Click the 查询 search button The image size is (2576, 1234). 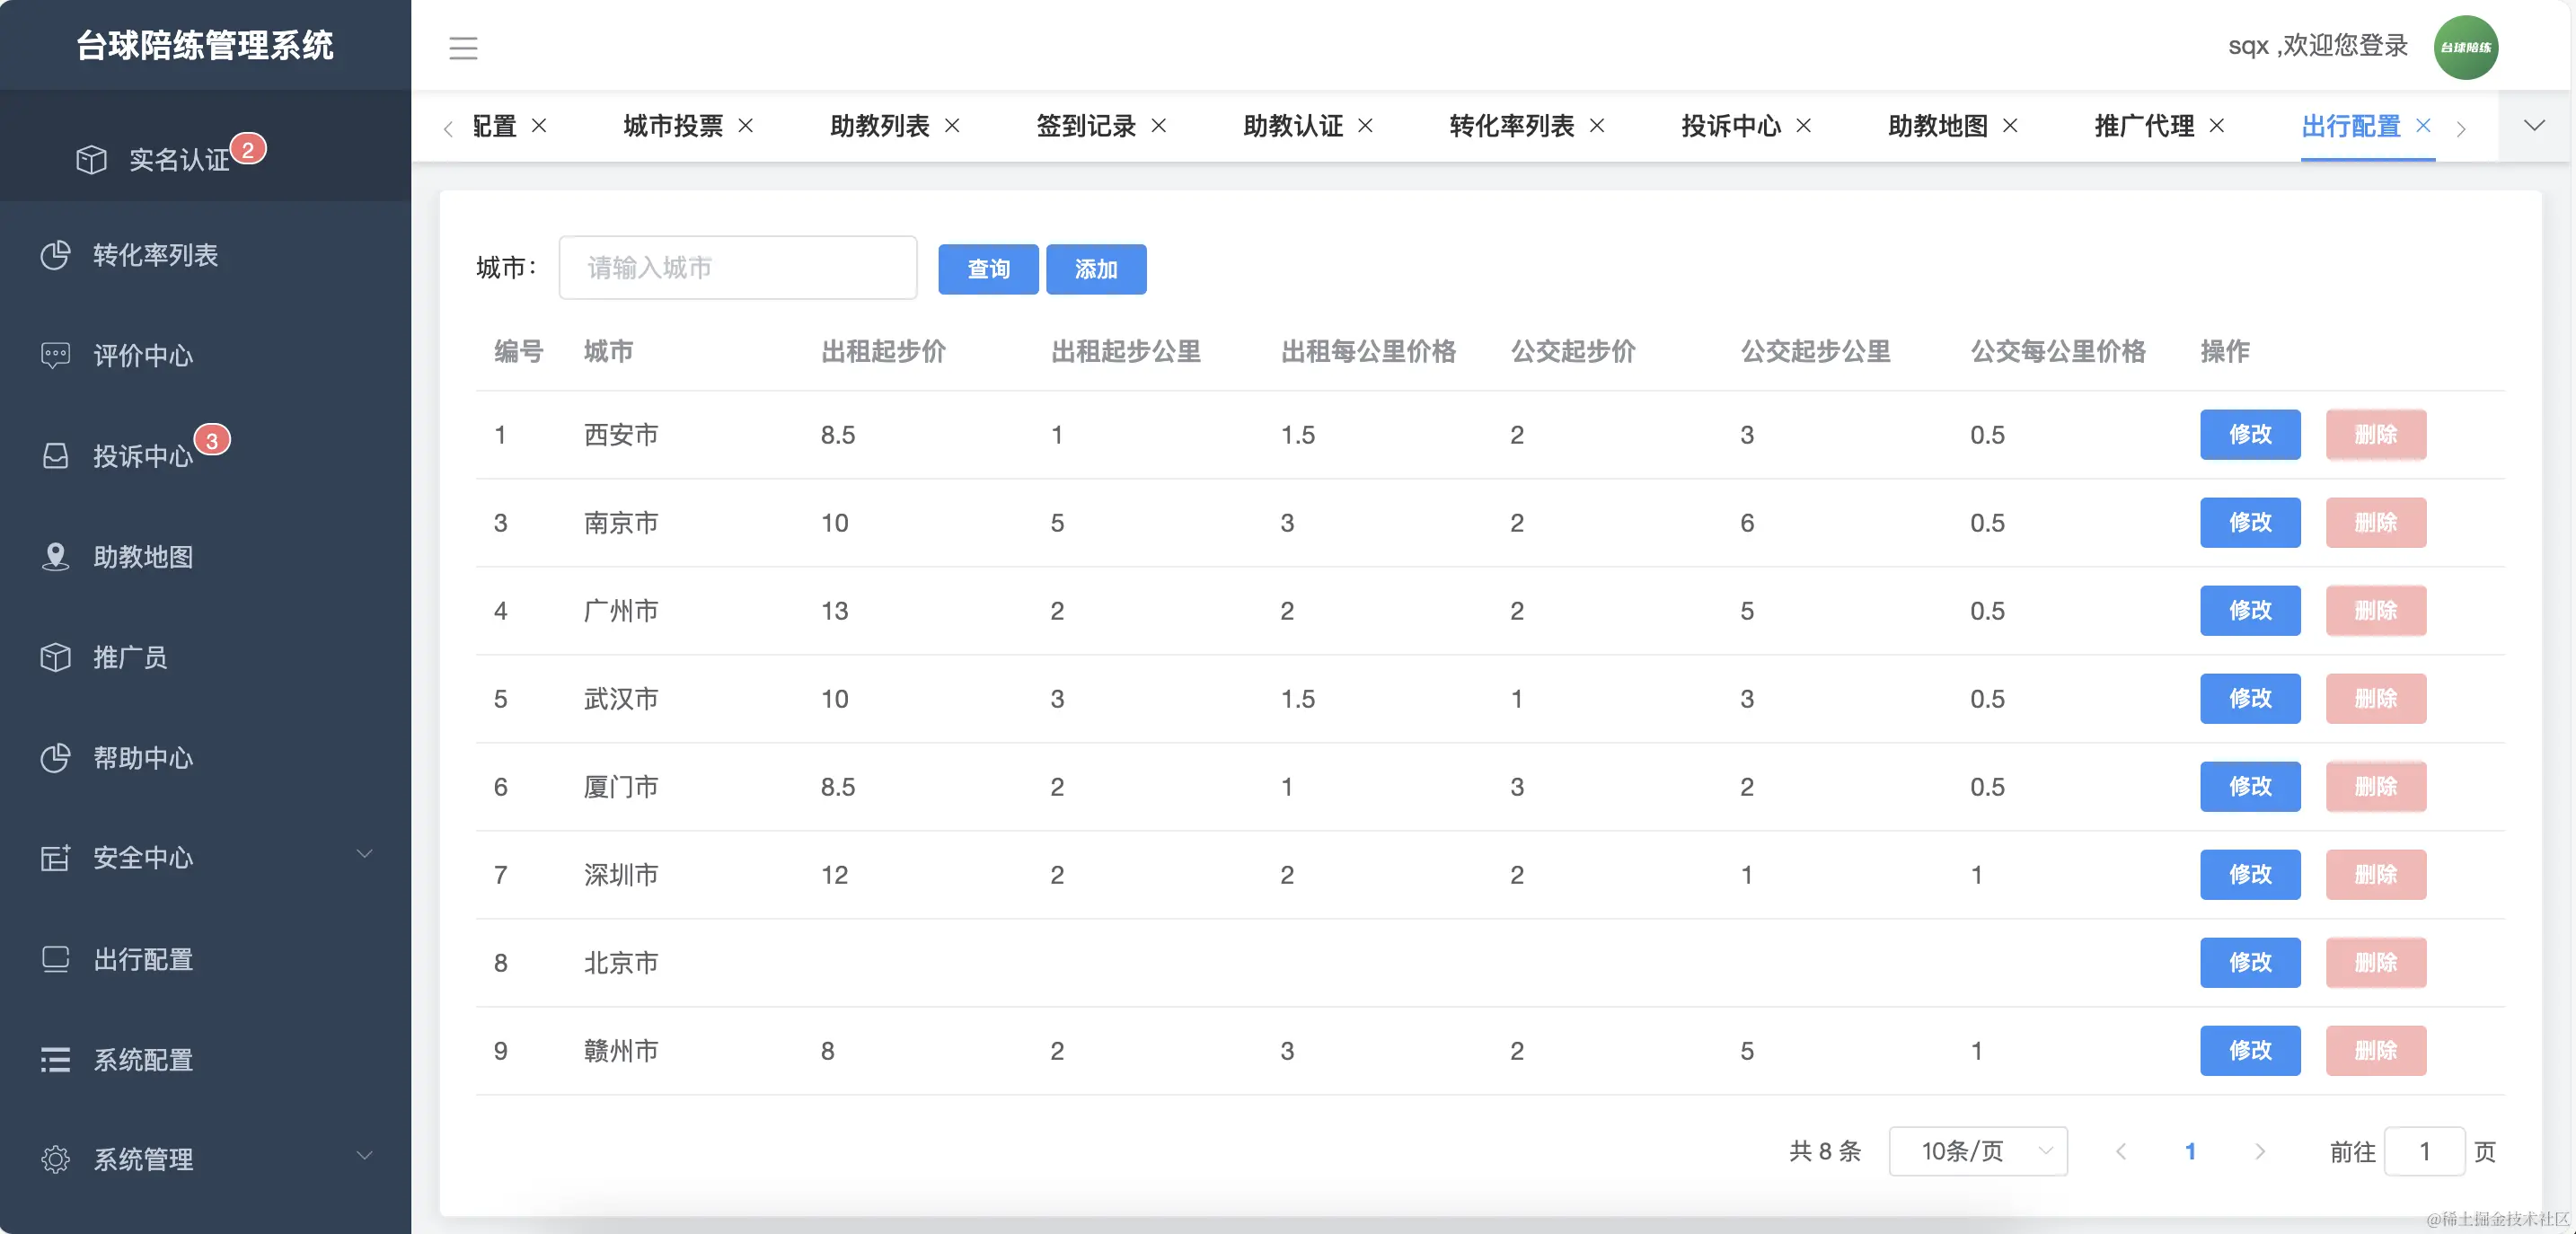click(x=988, y=268)
